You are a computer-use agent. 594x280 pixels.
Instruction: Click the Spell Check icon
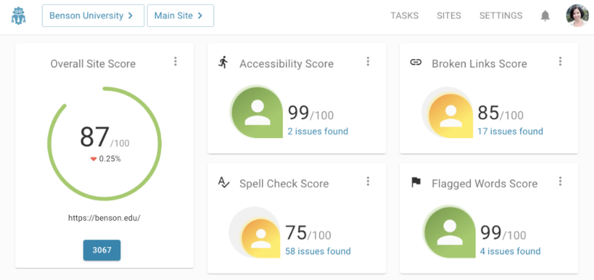[x=223, y=183]
